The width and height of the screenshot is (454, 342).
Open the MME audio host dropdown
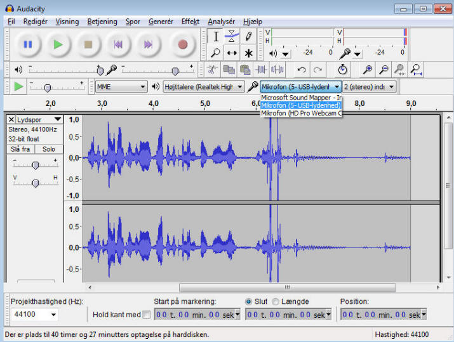(x=121, y=86)
